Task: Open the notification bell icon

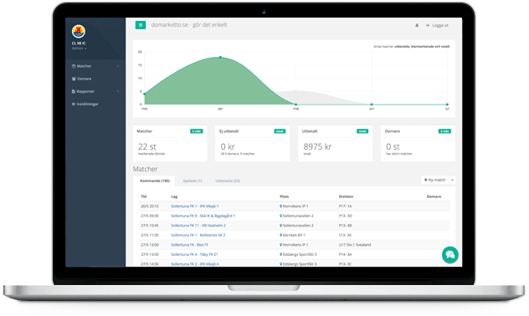Action: [417, 25]
